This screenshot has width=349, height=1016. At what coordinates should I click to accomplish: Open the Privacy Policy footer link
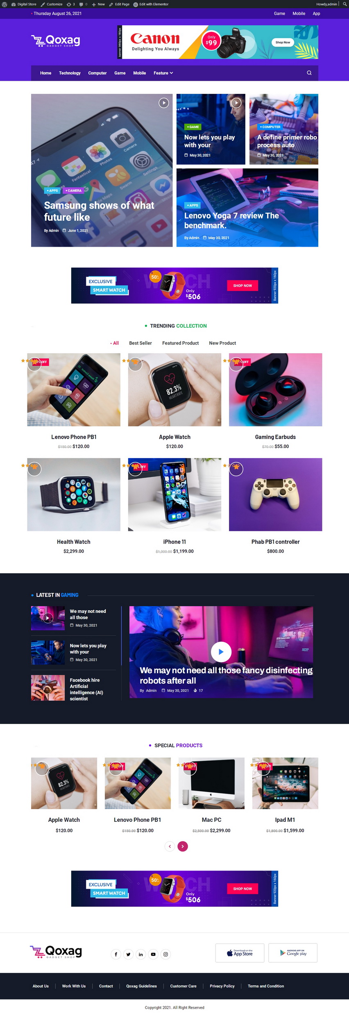(x=222, y=986)
